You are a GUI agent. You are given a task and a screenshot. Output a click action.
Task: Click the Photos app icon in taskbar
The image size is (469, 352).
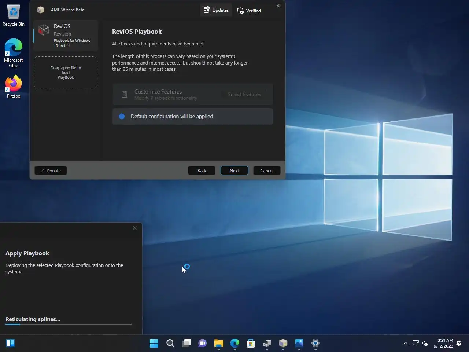click(299, 343)
